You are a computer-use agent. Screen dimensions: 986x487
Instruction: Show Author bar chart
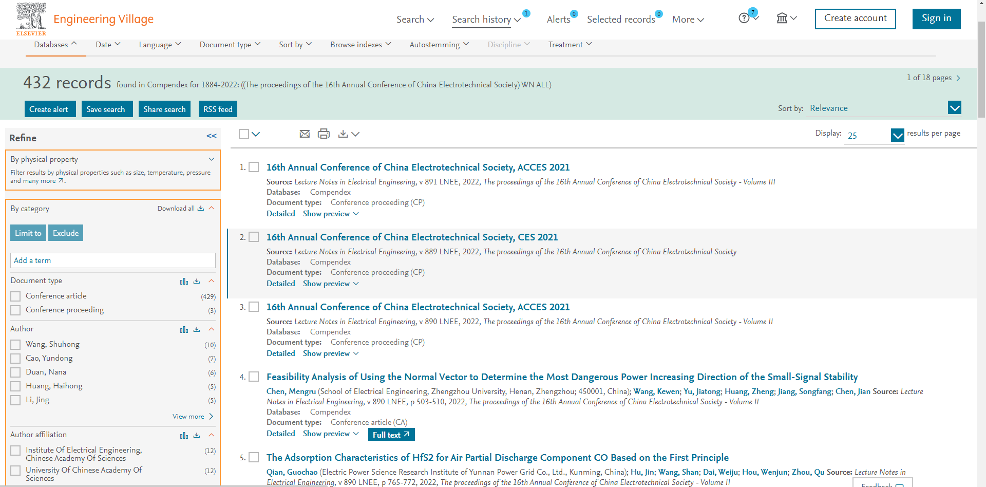pyautogui.click(x=184, y=329)
